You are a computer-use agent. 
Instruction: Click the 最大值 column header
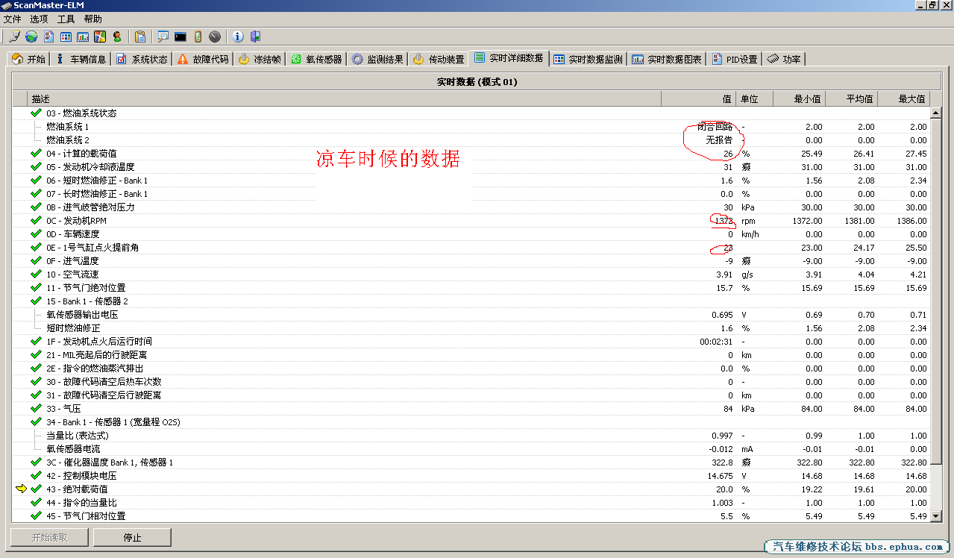coord(903,98)
